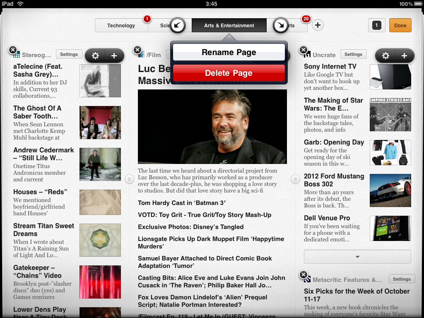The width and height of the screenshot is (424, 318).
Task: Open Settings for the Stereogum feed
Action: click(69, 54)
